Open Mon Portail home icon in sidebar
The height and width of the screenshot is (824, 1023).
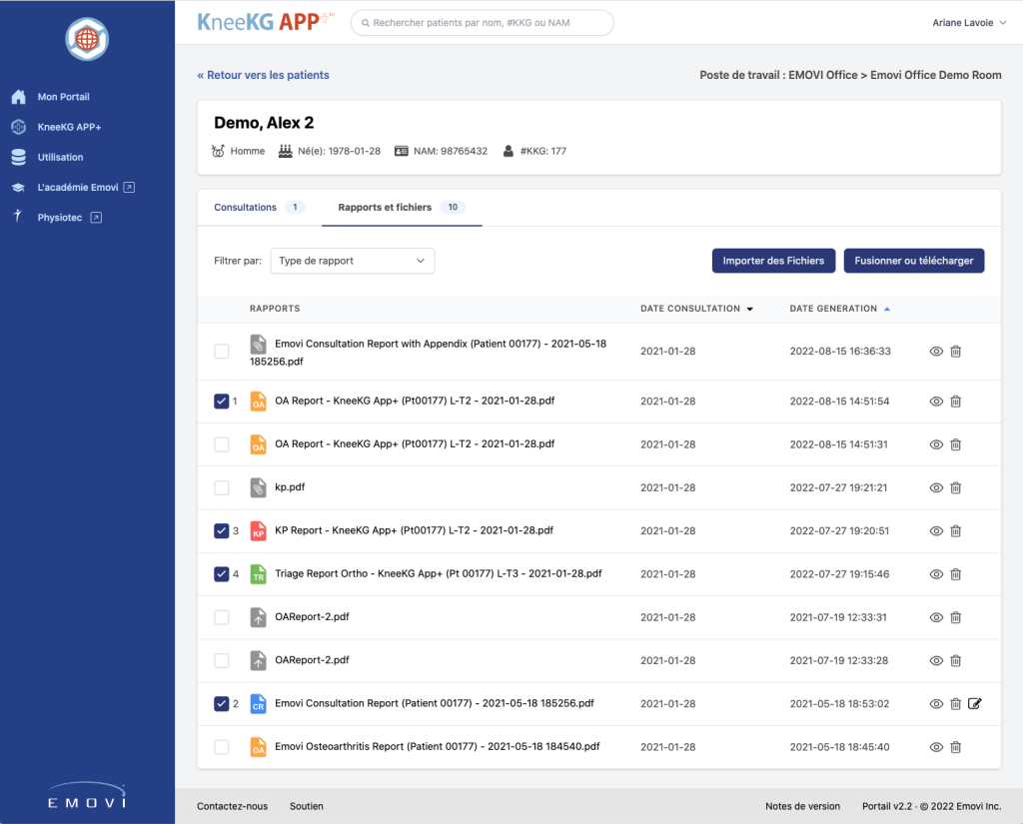pyautogui.click(x=18, y=97)
